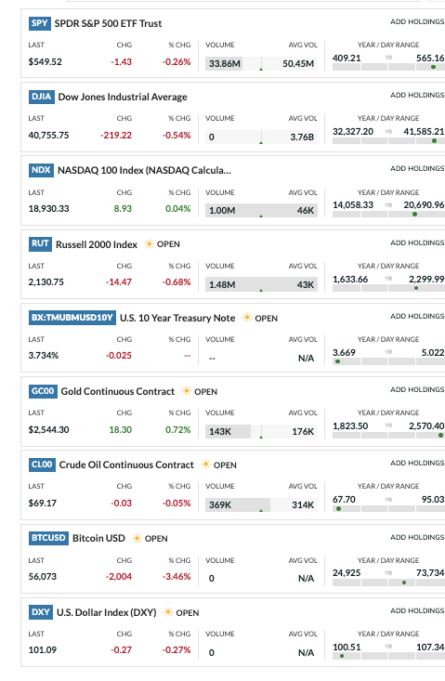Click Add Holdings for NDX
Screen dimensions: 445x681
tap(417, 168)
